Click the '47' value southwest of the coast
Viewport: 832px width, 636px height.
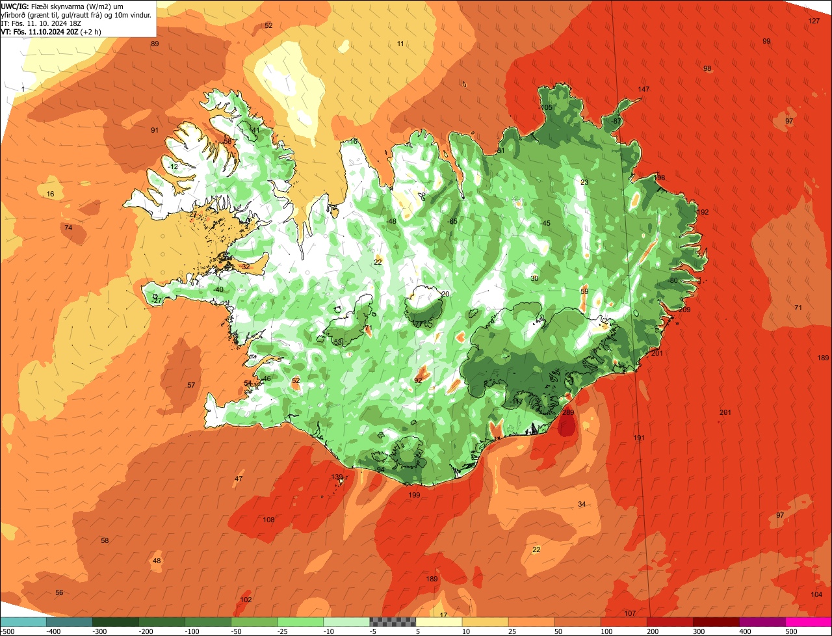tap(239, 479)
